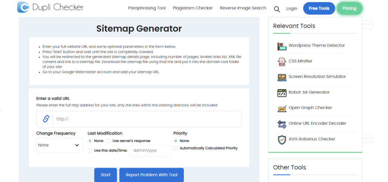Click the Dupli Checker logo icon

click(x=23, y=7)
